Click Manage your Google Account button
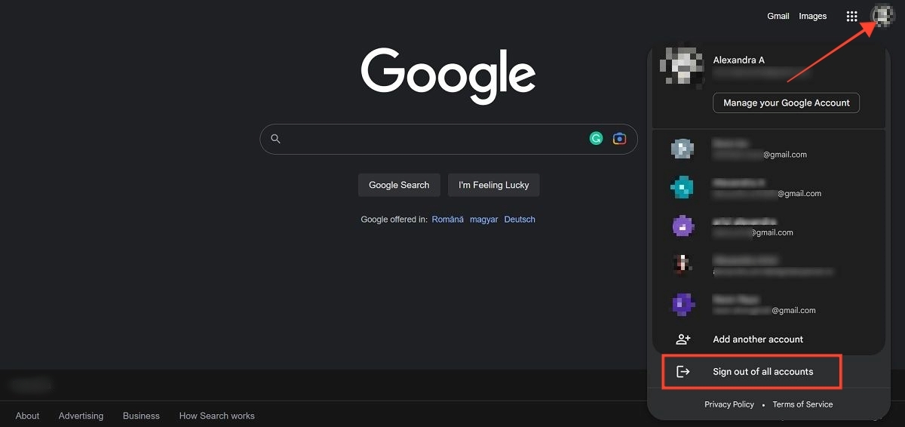 click(786, 103)
